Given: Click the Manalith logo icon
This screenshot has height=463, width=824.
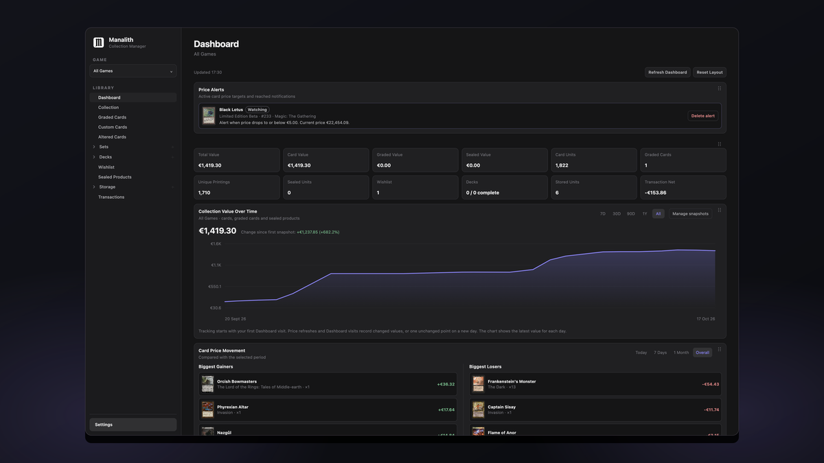Looking at the screenshot, I should (98, 43).
